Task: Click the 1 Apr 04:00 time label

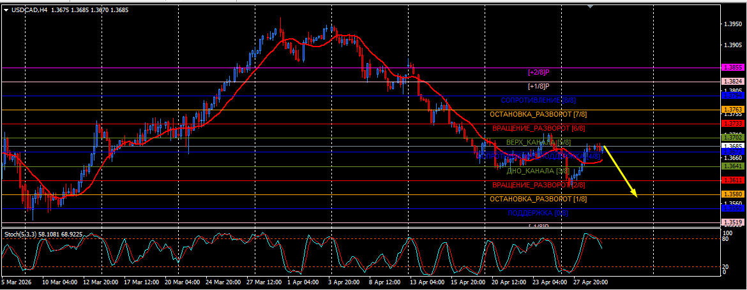Action: [x=303, y=282]
